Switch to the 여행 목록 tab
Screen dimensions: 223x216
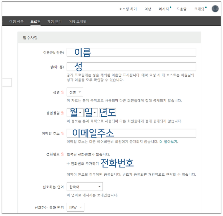(16, 21)
